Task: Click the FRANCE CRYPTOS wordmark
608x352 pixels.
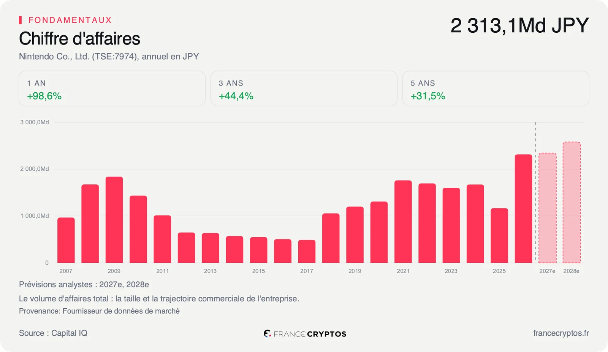Action: [x=310, y=334]
